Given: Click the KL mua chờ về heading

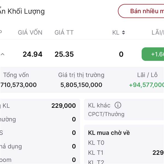Looking at the screenshot, I should click(109, 133).
